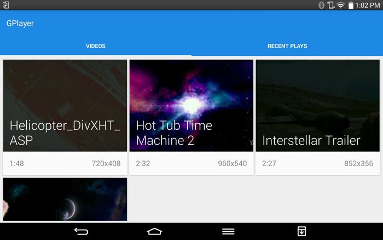Click the 720x408 resolution label
This screenshot has height=240, width=383.
(106, 163)
